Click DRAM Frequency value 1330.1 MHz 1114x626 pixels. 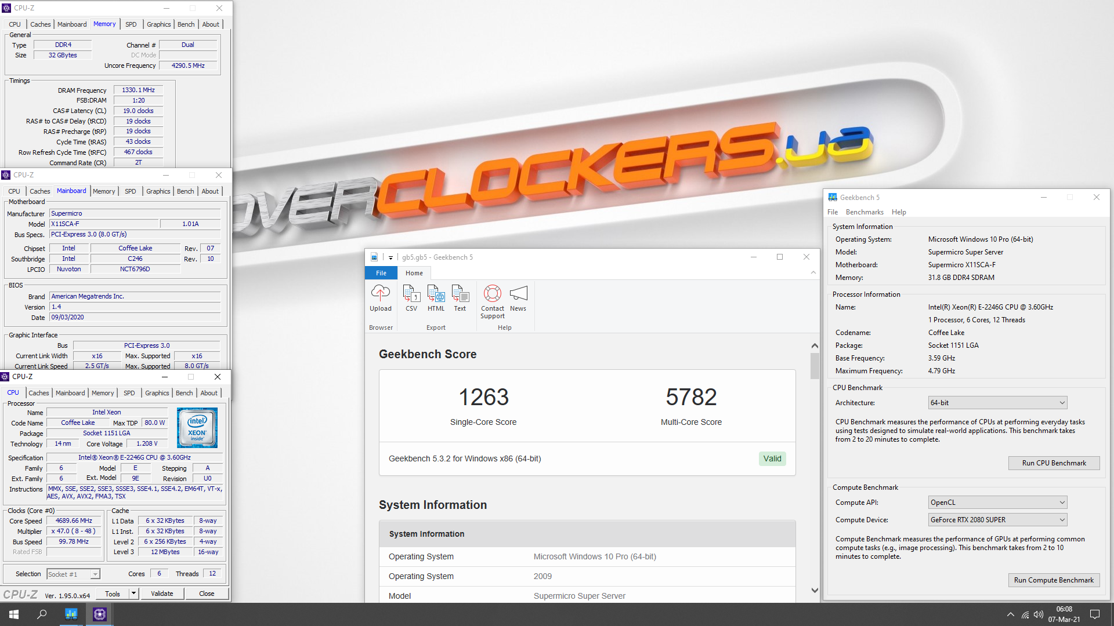pos(138,90)
